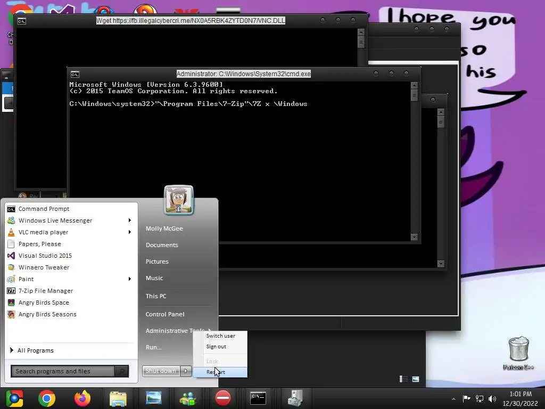Open VLC media player entry
Image resolution: width=545 pixels, height=409 pixels.
tap(43, 232)
